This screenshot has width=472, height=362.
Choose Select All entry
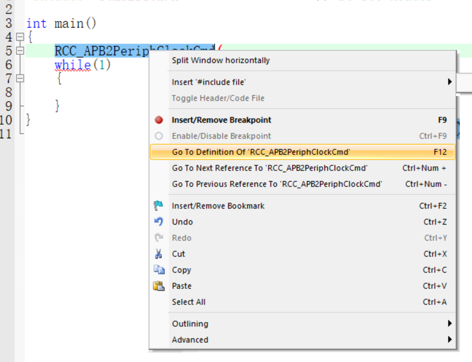click(x=303, y=301)
